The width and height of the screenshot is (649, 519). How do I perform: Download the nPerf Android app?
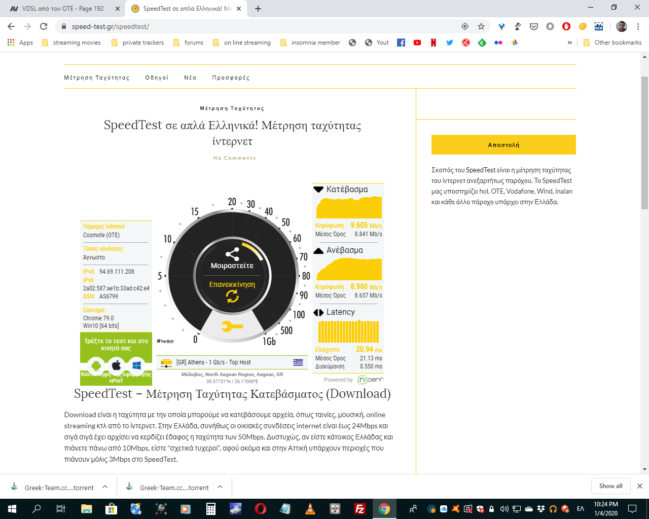coord(96,365)
